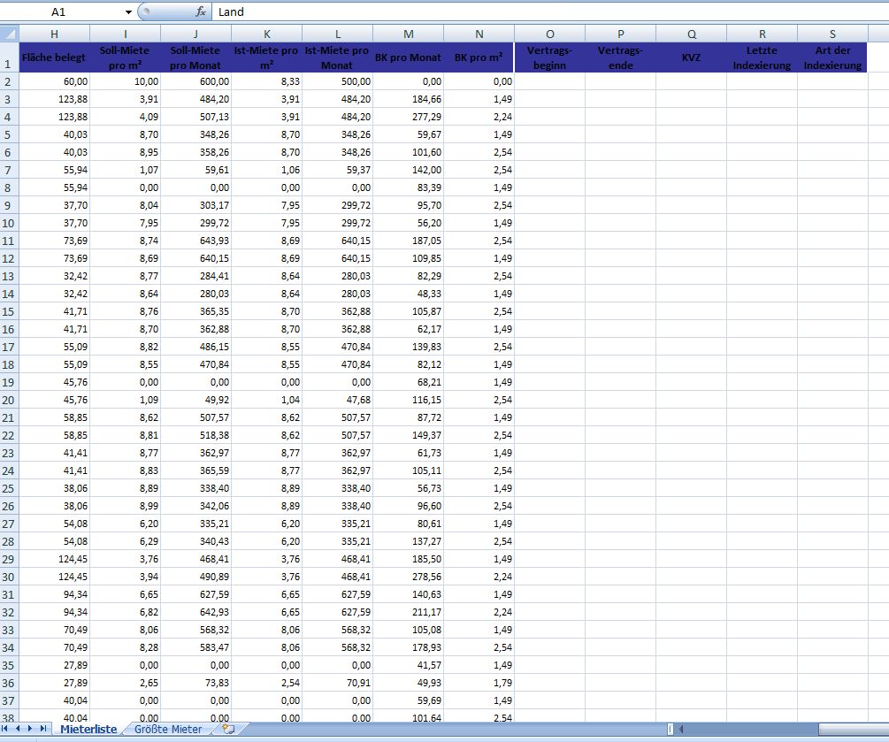
Task: Select column H header
Action: coord(55,34)
